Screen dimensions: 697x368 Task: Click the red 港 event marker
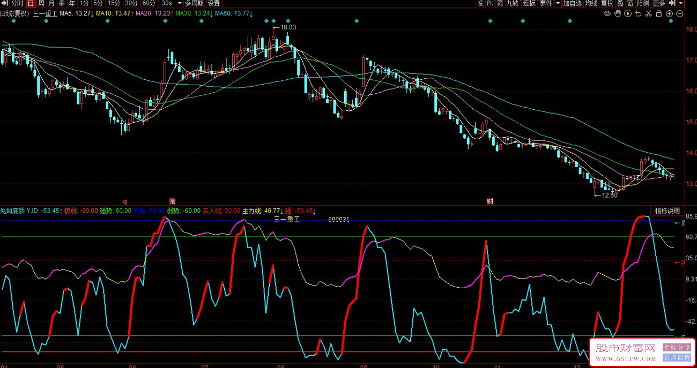tap(172, 201)
